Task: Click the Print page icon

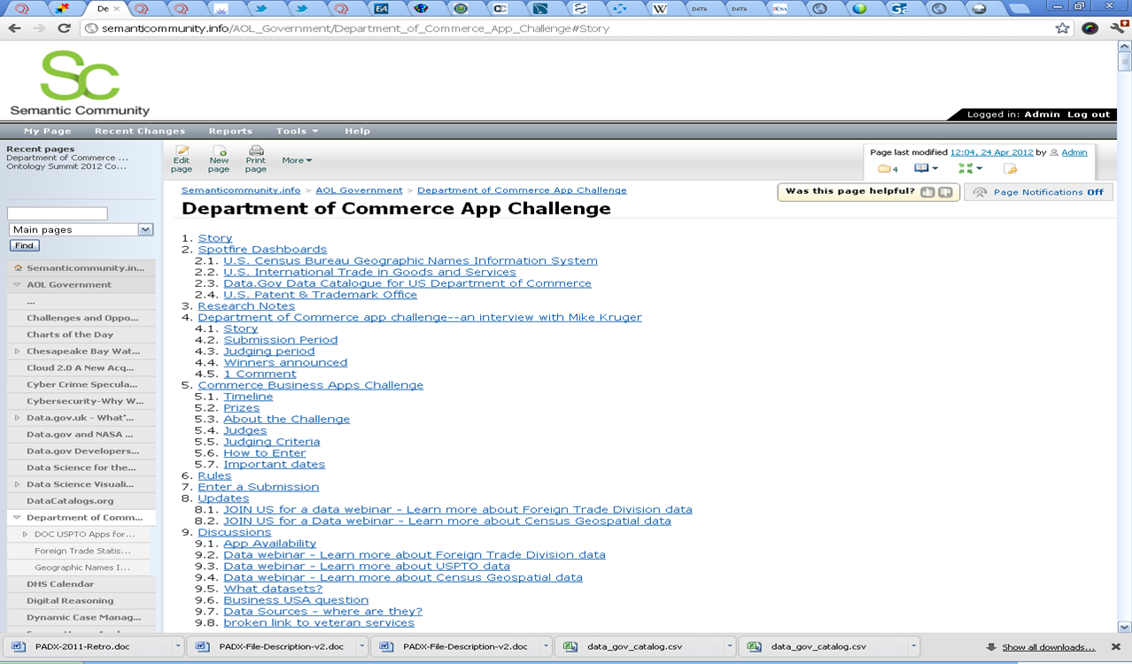Action: (256, 151)
